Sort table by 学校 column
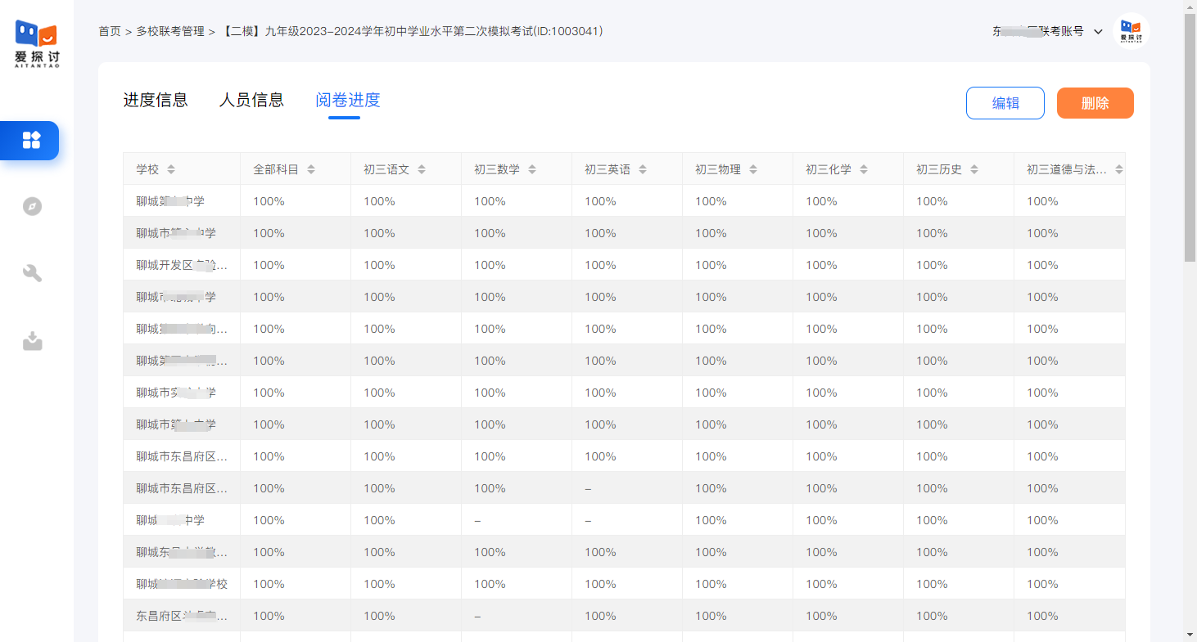Screen dimensions: 1197x642 click(171, 169)
